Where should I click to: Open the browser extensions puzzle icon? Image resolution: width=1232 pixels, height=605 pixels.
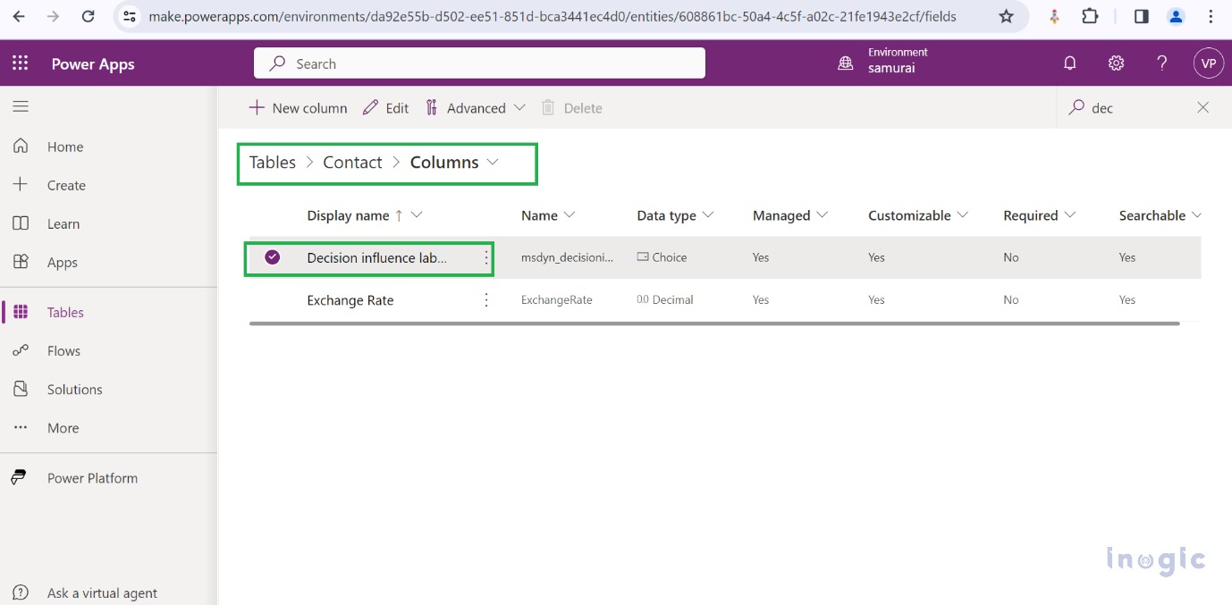[x=1090, y=16]
